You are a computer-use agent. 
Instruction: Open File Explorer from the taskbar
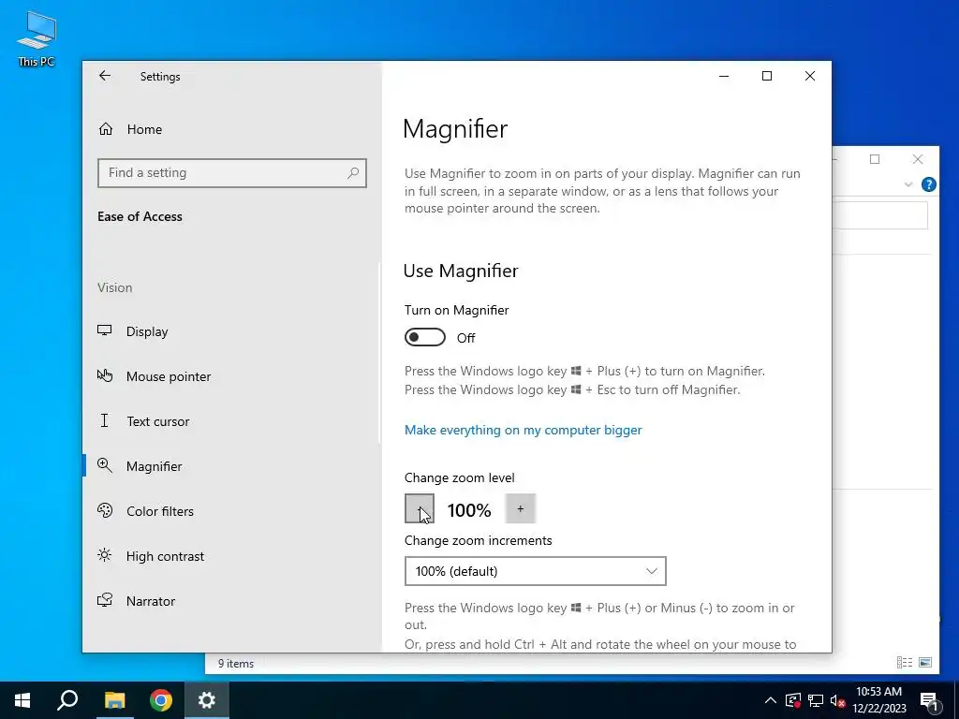114,700
